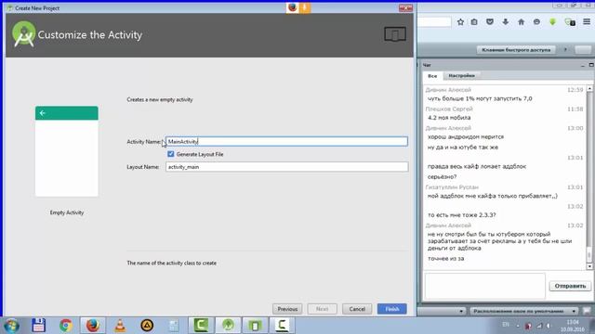Click the Firefox bookmark star icon
Image resolution: width=595 pixels, height=334 pixels.
point(460,22)
